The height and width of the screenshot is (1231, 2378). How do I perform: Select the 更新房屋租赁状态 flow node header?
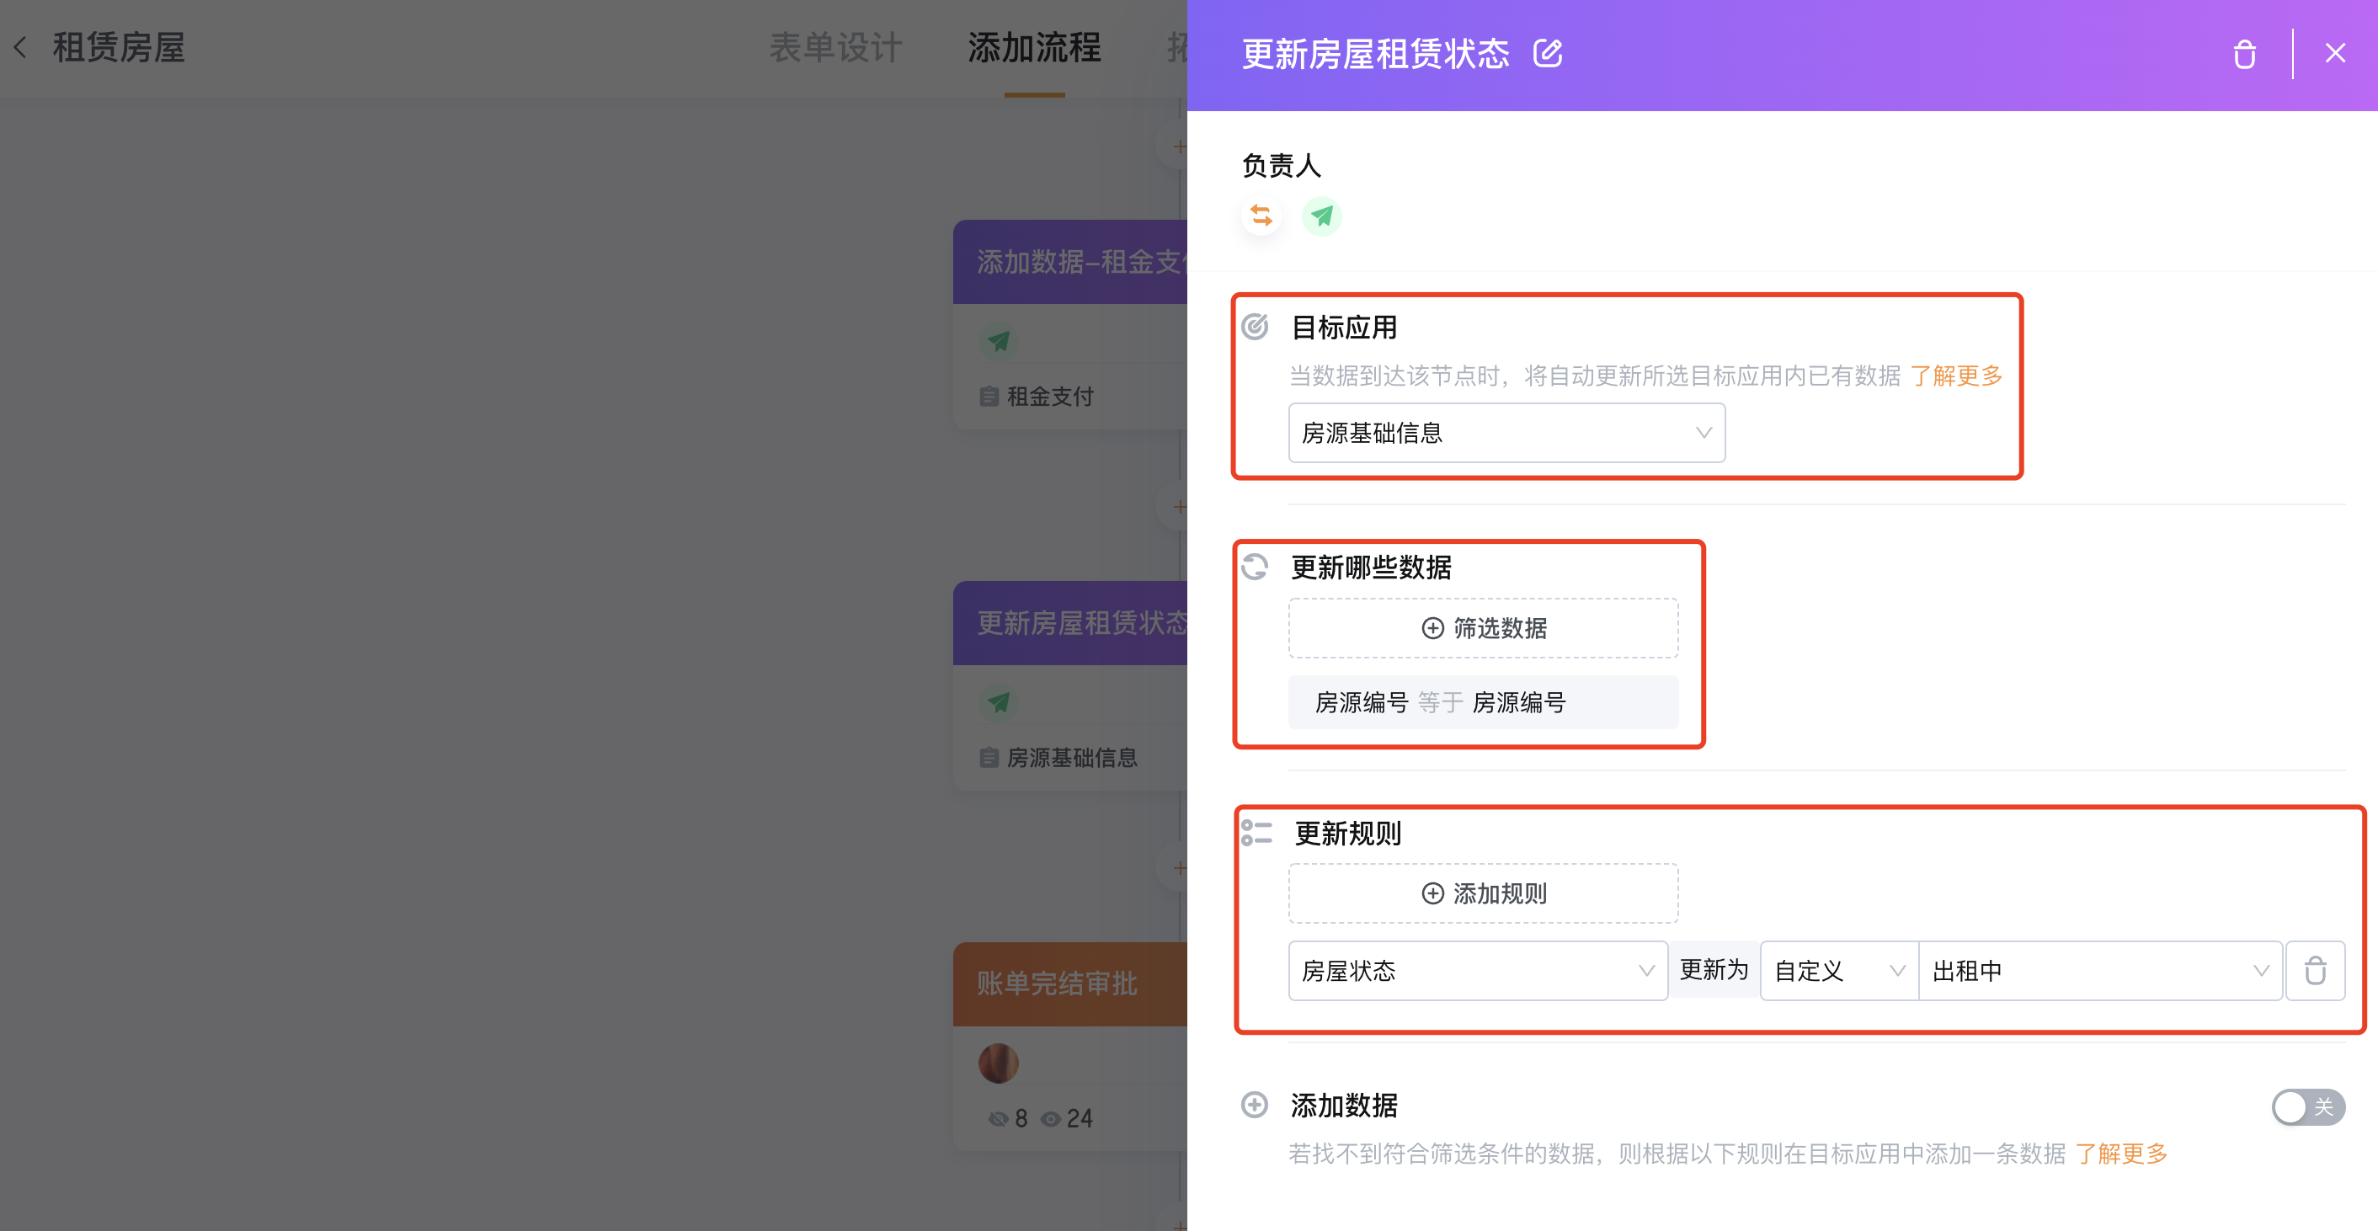point(1071,623)
